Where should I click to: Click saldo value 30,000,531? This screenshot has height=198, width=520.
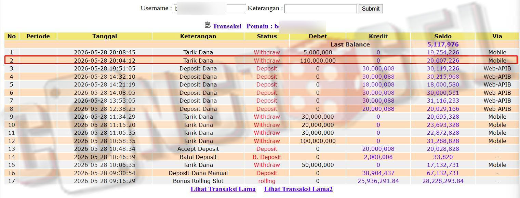click(x=443, y=93)
